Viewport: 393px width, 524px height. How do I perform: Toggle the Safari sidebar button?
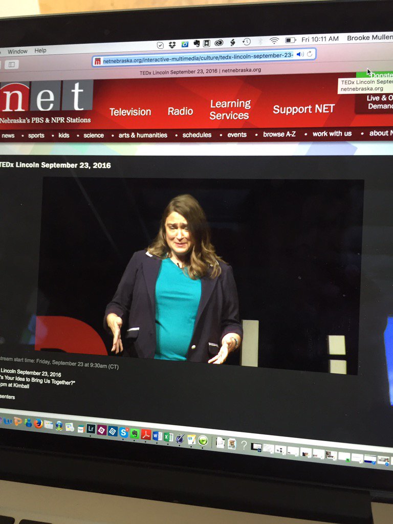(x=11, y=64)
